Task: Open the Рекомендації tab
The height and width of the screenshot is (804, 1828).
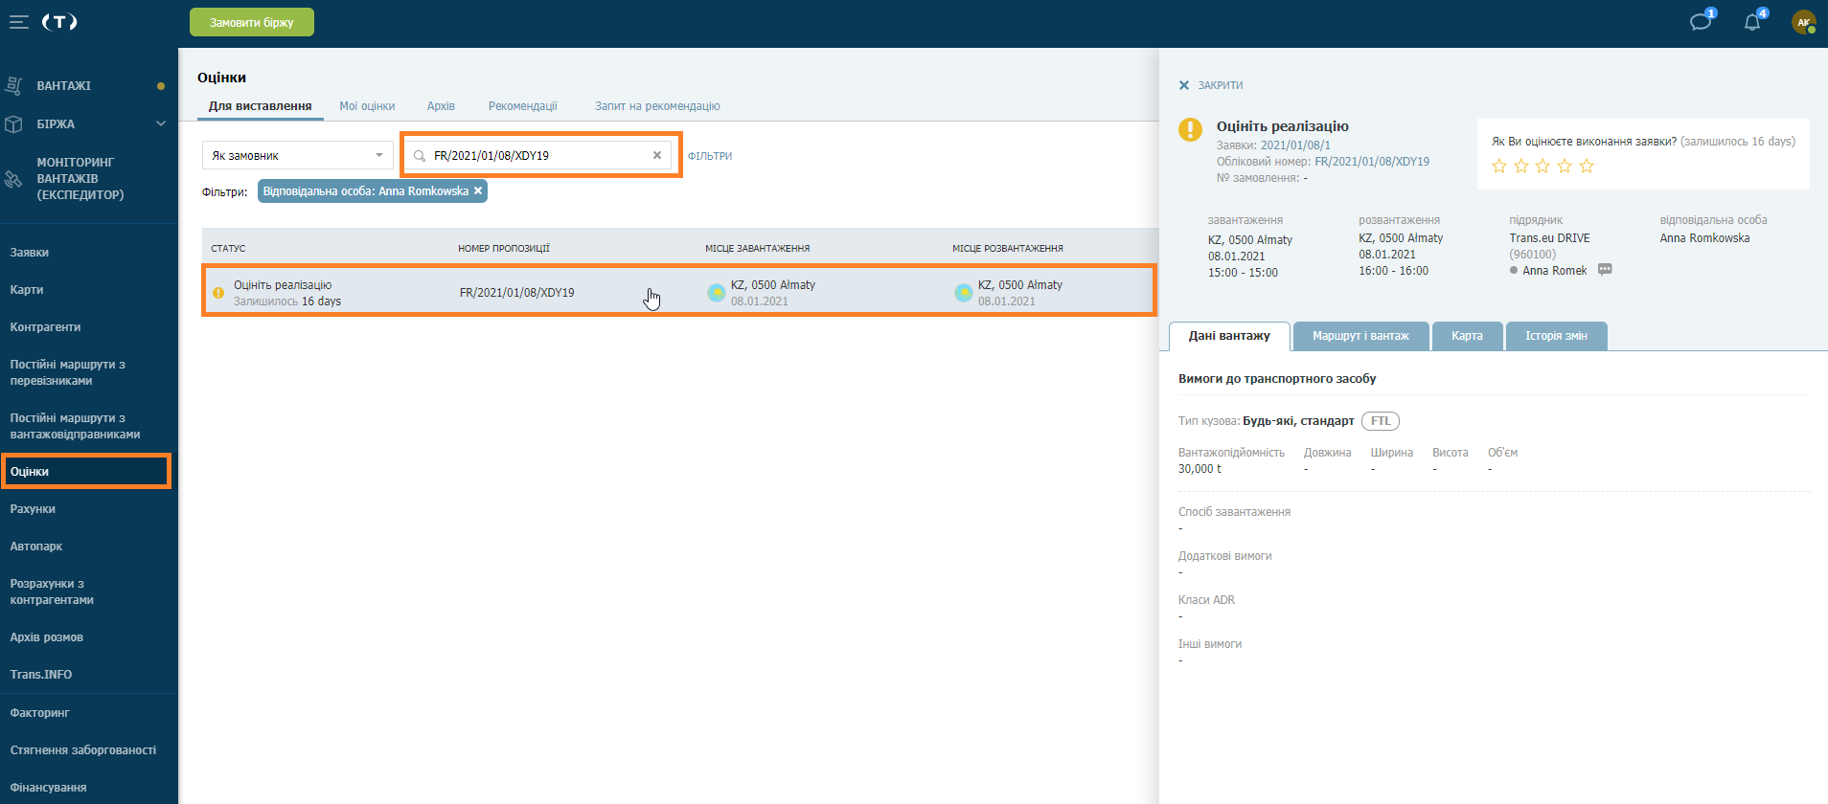Action: 523,106
